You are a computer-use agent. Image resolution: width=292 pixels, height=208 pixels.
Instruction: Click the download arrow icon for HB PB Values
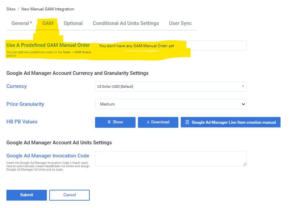[148, 122]
